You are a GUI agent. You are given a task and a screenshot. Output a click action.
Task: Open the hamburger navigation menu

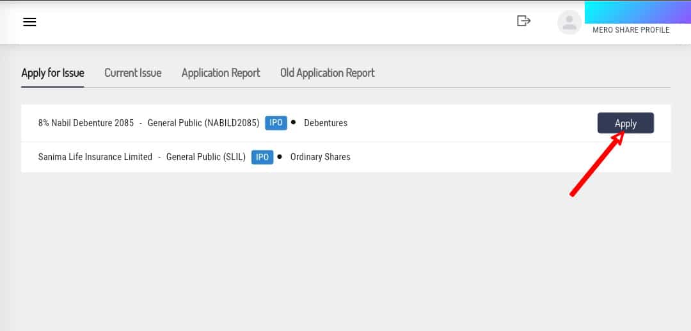pos(29,22)
